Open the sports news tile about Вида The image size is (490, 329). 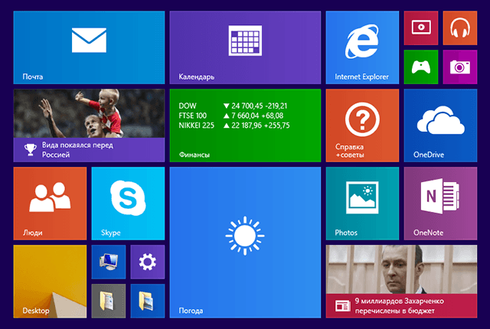89,125
